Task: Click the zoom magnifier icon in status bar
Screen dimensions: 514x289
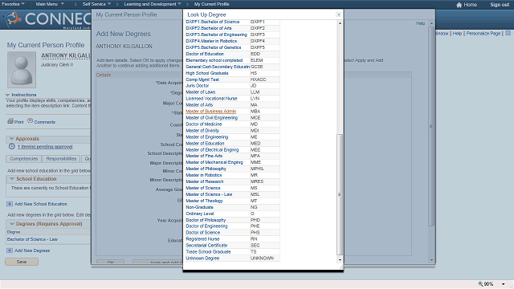Action: (480, 283)
